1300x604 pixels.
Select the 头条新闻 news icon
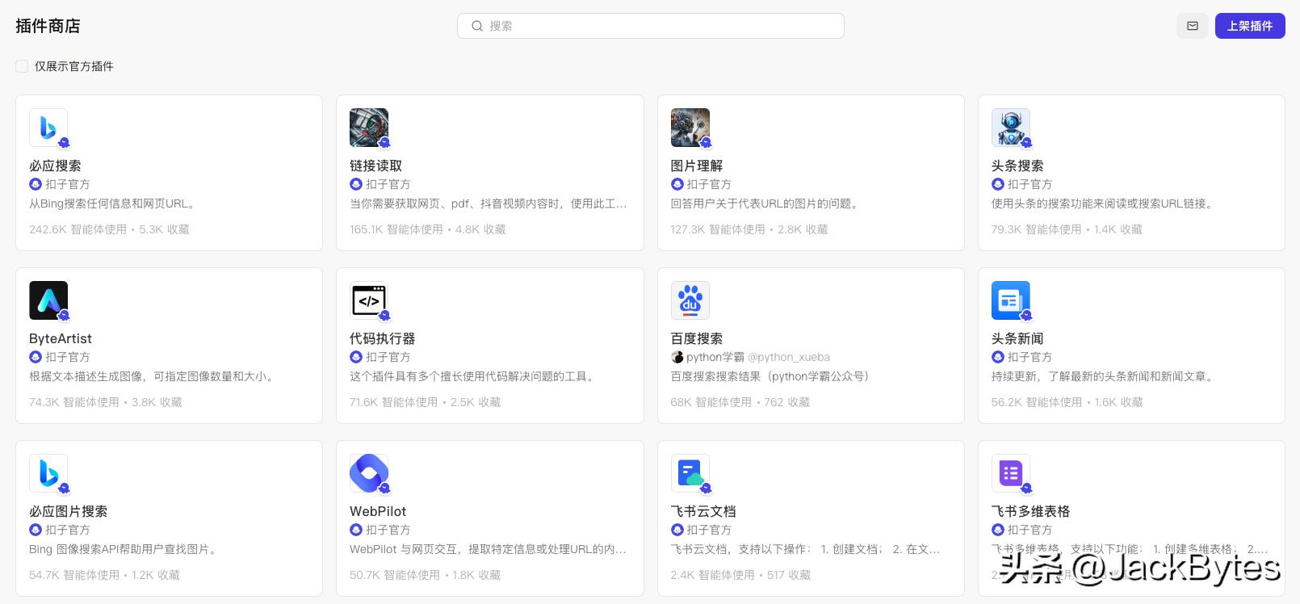(1011, 300)
